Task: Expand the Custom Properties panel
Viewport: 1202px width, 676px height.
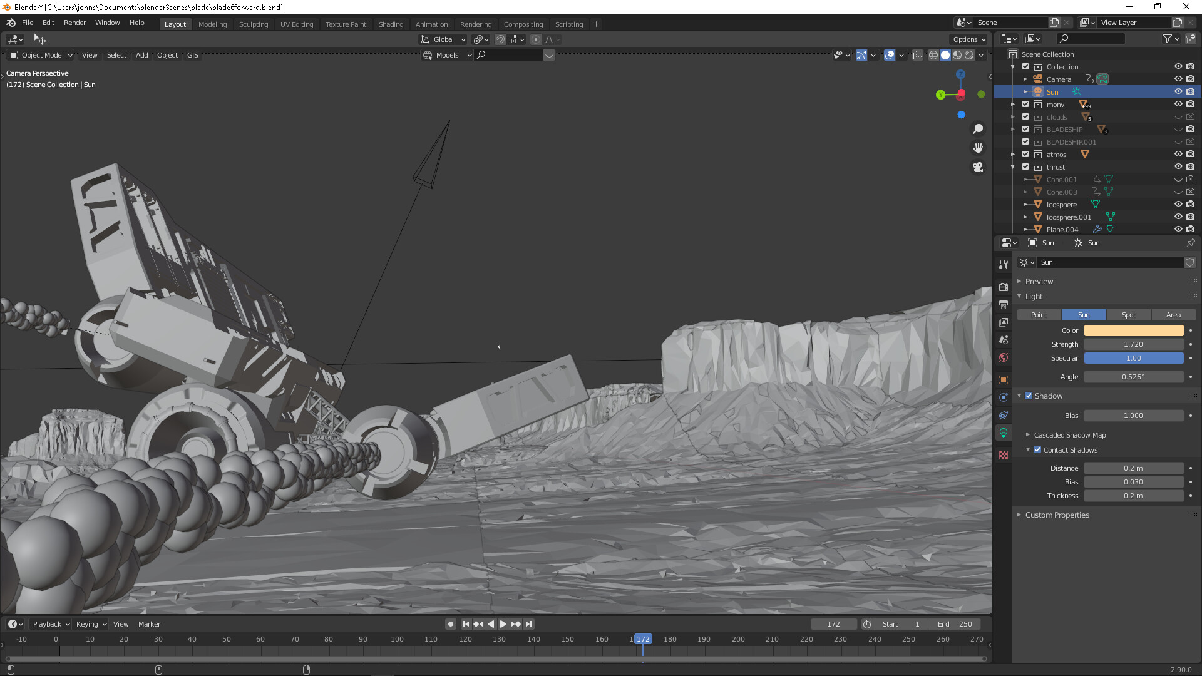Action: pos(1057,515)
